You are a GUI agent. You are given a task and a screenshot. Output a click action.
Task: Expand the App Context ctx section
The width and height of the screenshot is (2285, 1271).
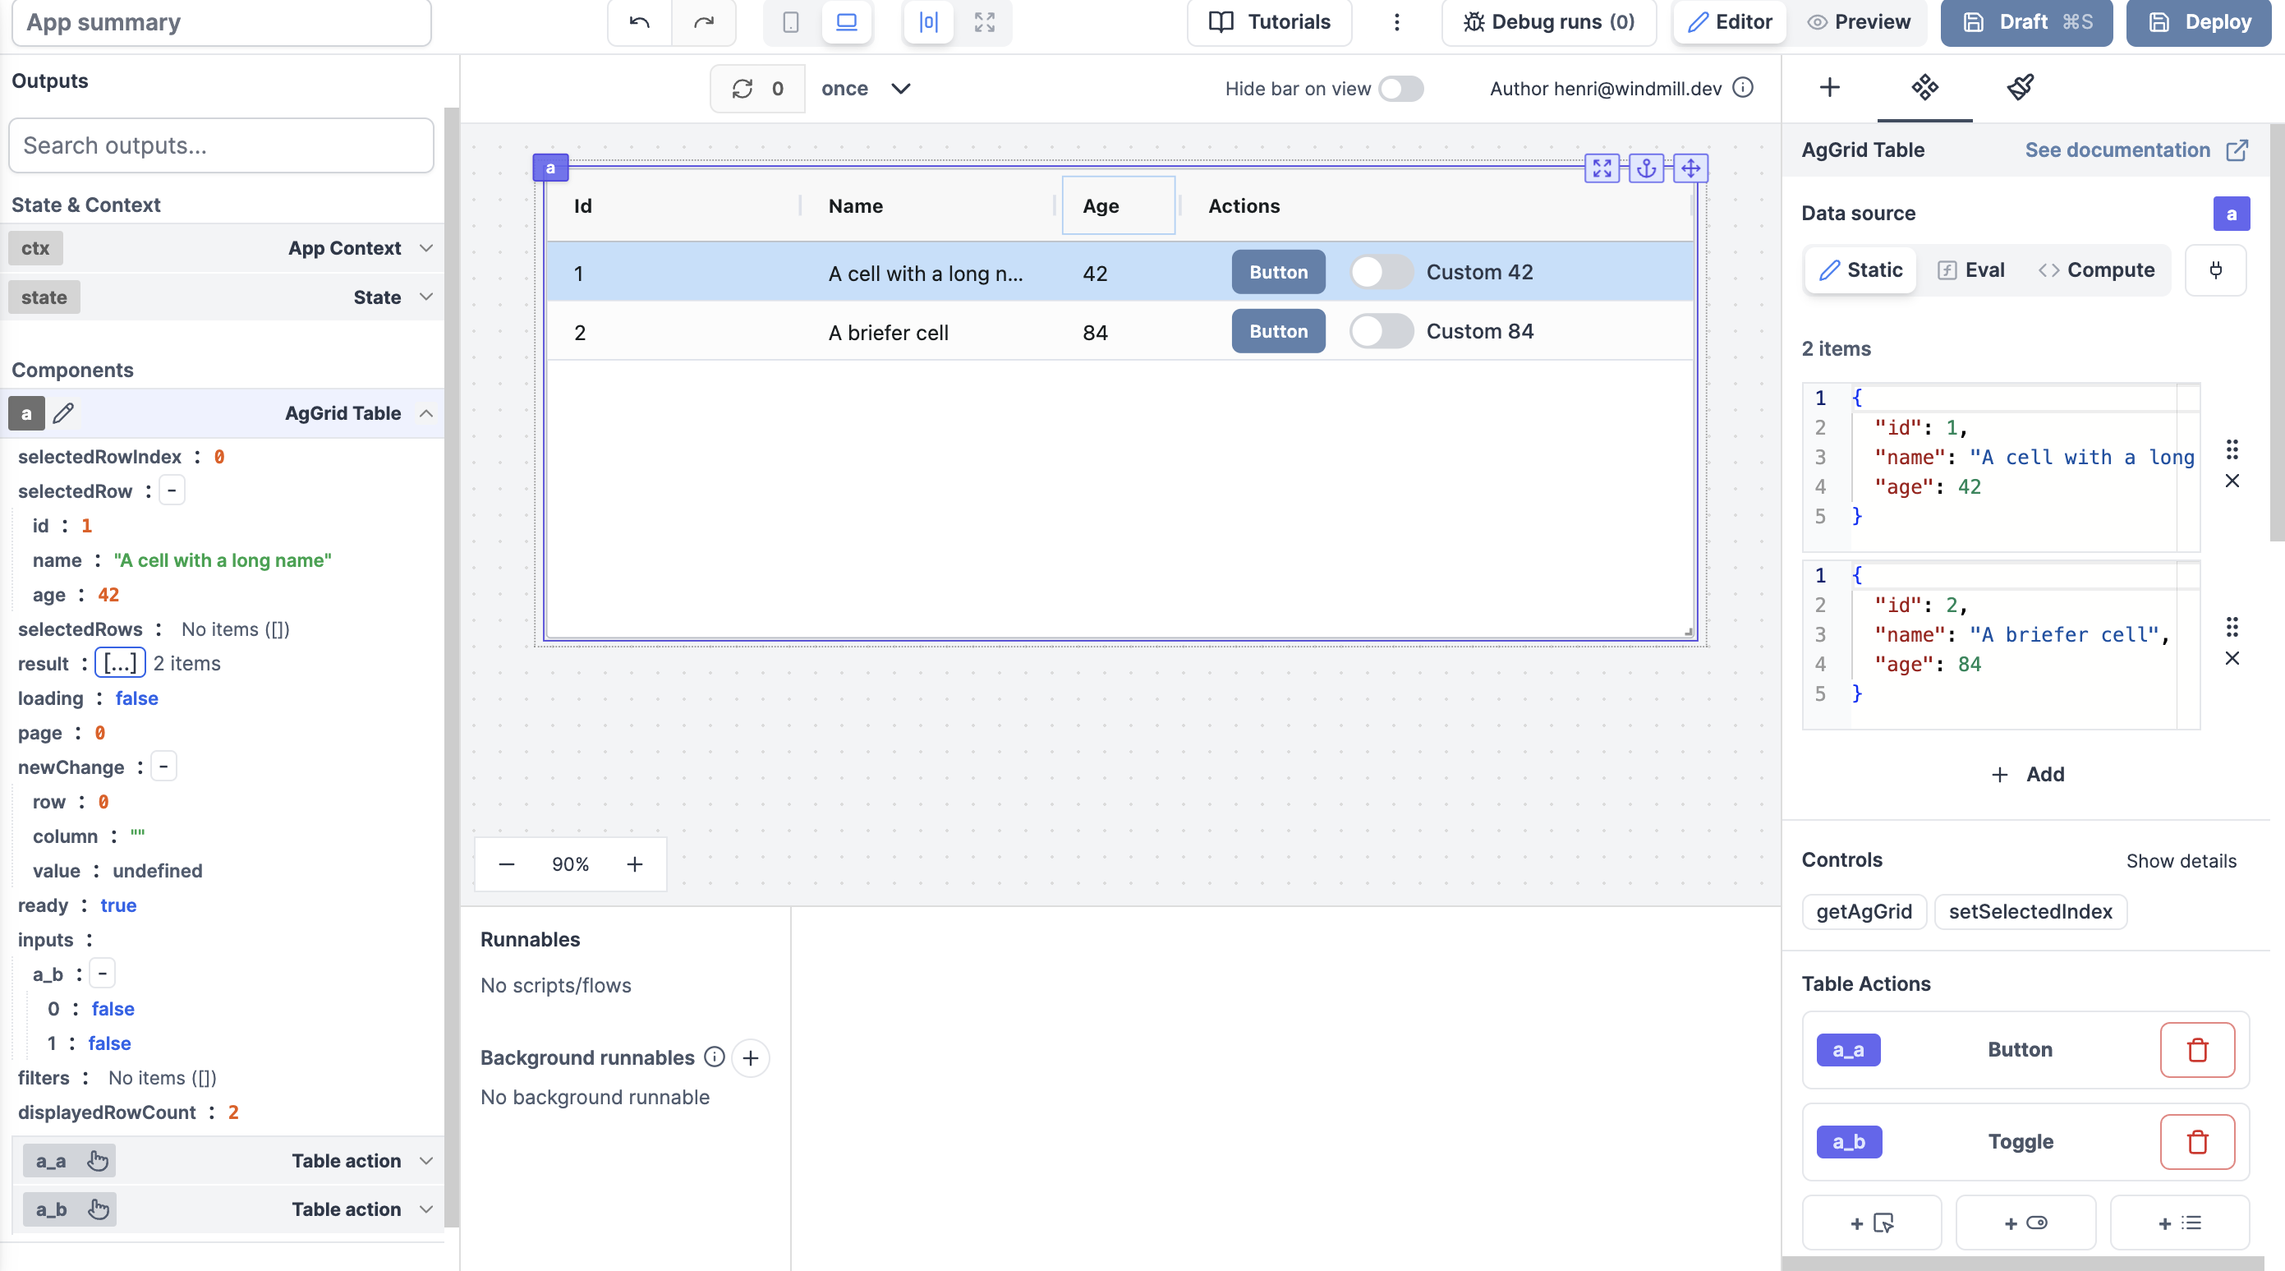[x=425, y=248]
